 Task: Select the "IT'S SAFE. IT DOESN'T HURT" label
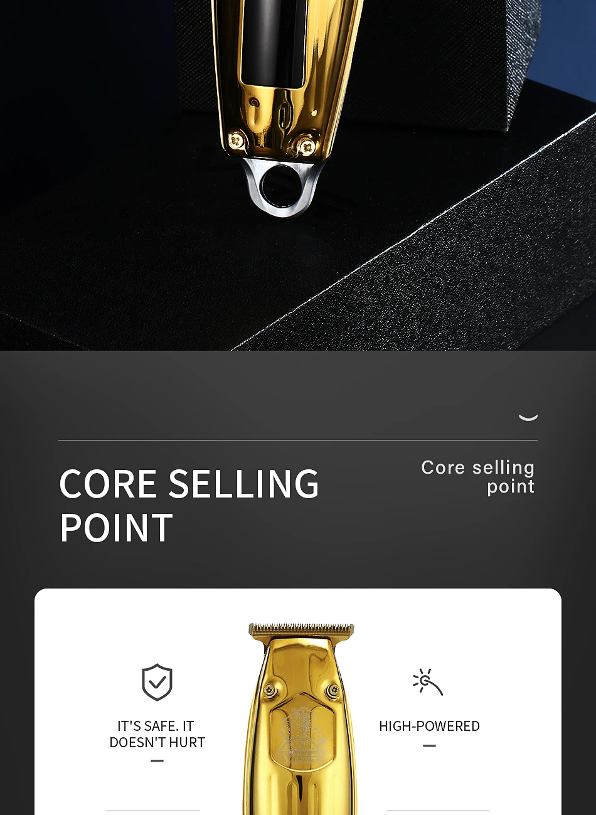(157, 734)
